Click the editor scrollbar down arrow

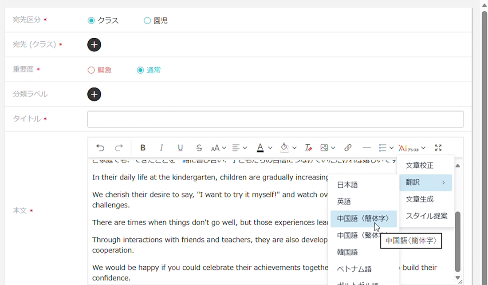(x=457, y=277)
